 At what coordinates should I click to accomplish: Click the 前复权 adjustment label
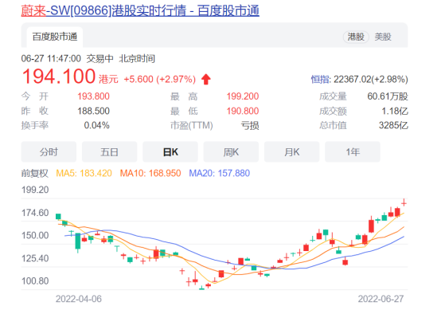click(34, 173)
